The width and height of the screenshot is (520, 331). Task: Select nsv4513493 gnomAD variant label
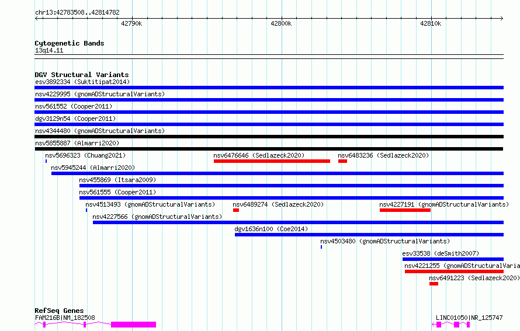[x=150, y=204]
